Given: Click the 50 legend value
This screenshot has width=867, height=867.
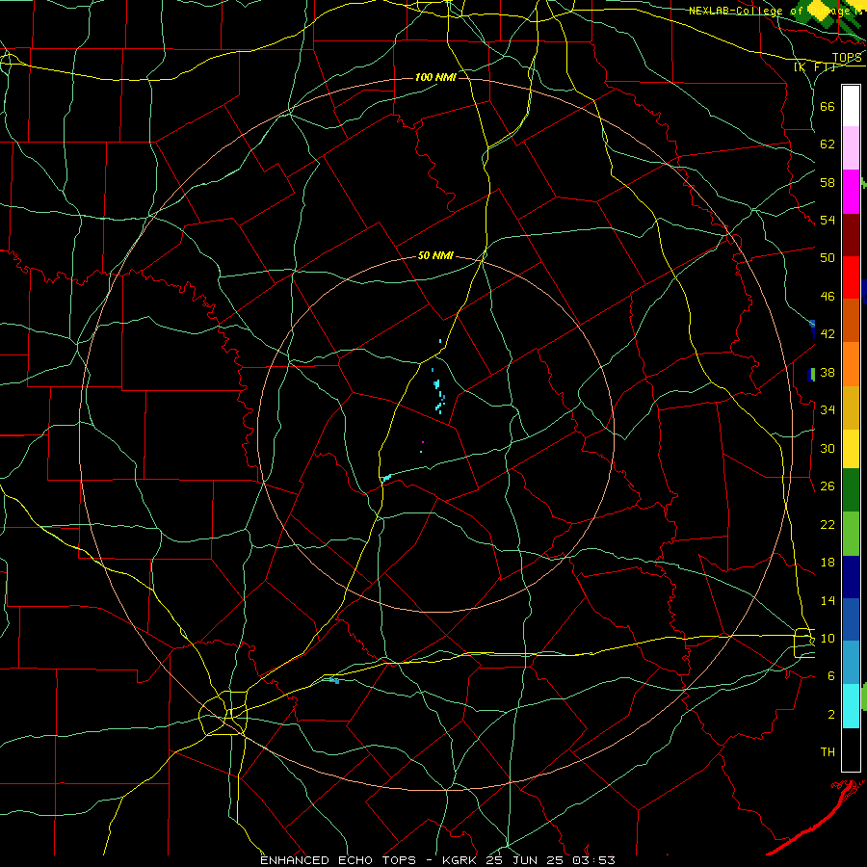Looking at the screenshot, I should click(828, 258).
